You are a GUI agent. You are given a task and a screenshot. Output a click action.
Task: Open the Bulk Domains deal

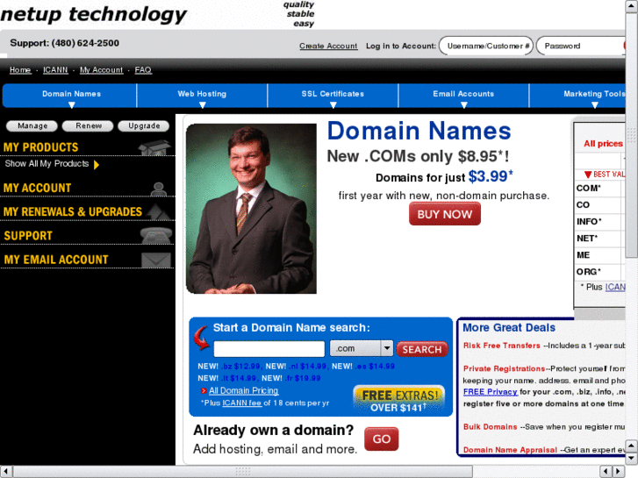point(490,427)
